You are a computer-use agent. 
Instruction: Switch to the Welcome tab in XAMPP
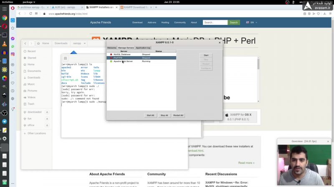coord(112,48)
